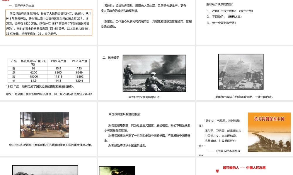Open the slide showing Mao's meeting room photo
The width and height of the screenshot is (293, 175).
[x=48, y=129]
